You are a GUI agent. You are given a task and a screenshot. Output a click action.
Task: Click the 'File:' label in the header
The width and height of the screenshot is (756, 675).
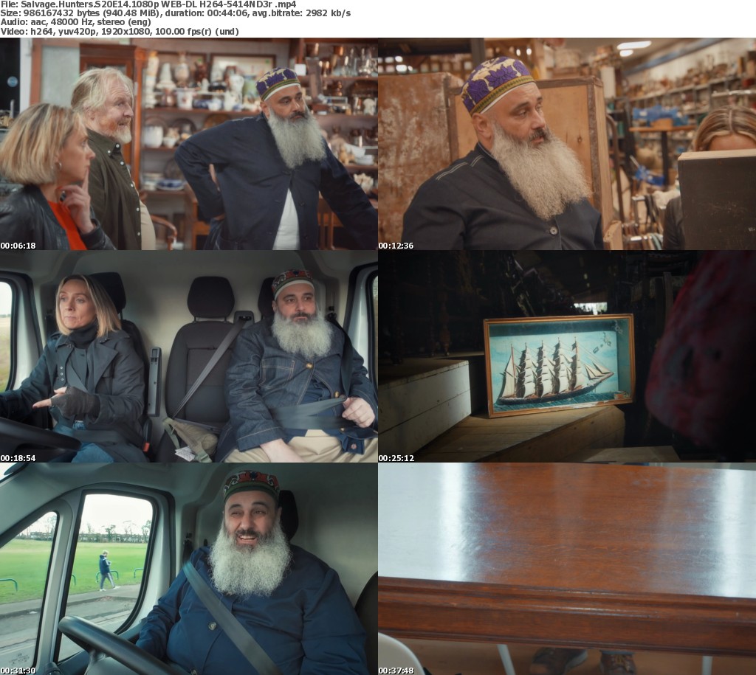click(10, 4)
